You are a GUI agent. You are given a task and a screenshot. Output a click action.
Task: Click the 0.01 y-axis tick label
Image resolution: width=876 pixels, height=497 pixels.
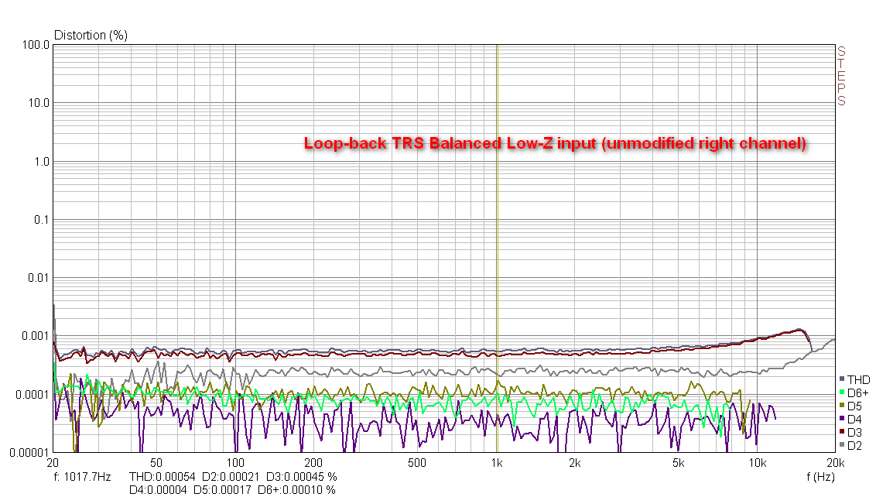(39, 278)
